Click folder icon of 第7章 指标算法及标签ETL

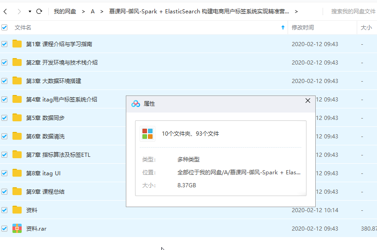click(x=17, y=155)
